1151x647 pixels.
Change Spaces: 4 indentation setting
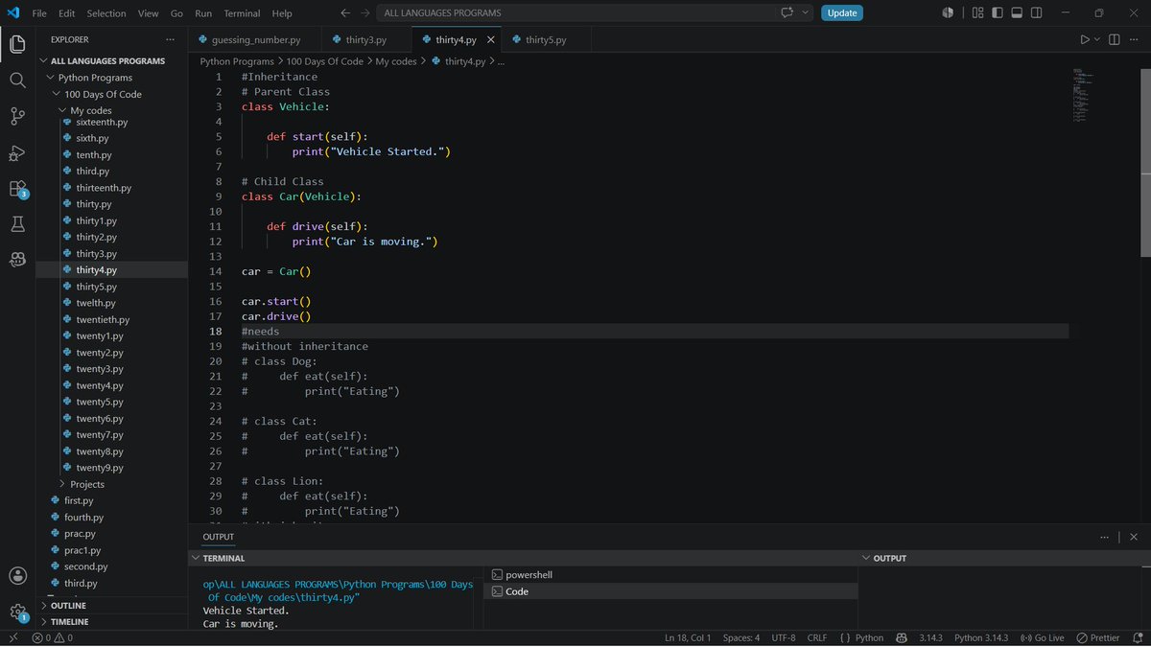coord(741,637)
